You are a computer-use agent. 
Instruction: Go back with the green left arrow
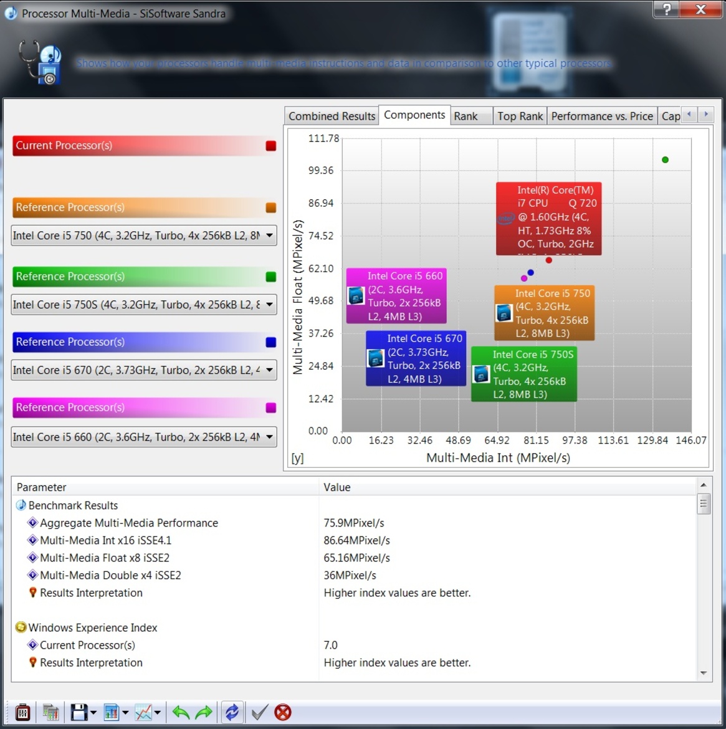pyautogui.click(x=181, y=712)
